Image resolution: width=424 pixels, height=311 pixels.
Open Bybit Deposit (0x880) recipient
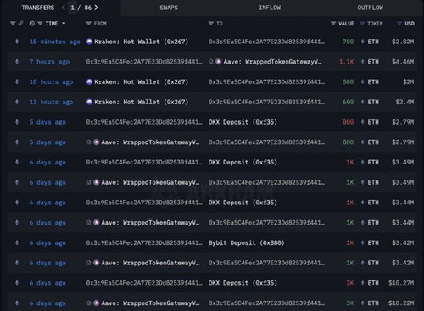[x=246, y=243]
